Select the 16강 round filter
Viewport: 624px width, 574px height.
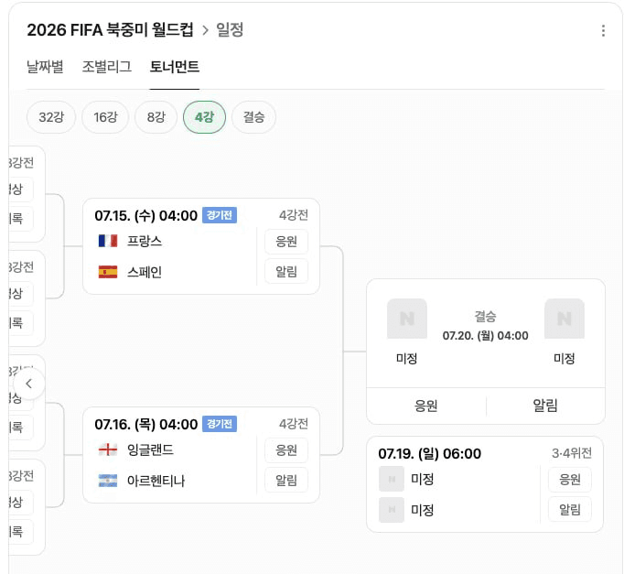105,117
